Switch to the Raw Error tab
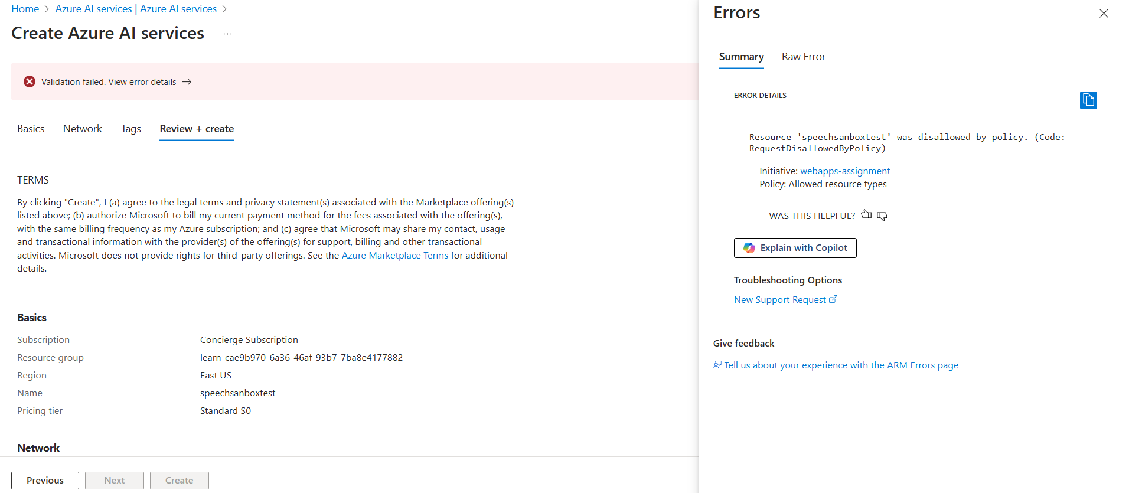 (x=804, y=57)
